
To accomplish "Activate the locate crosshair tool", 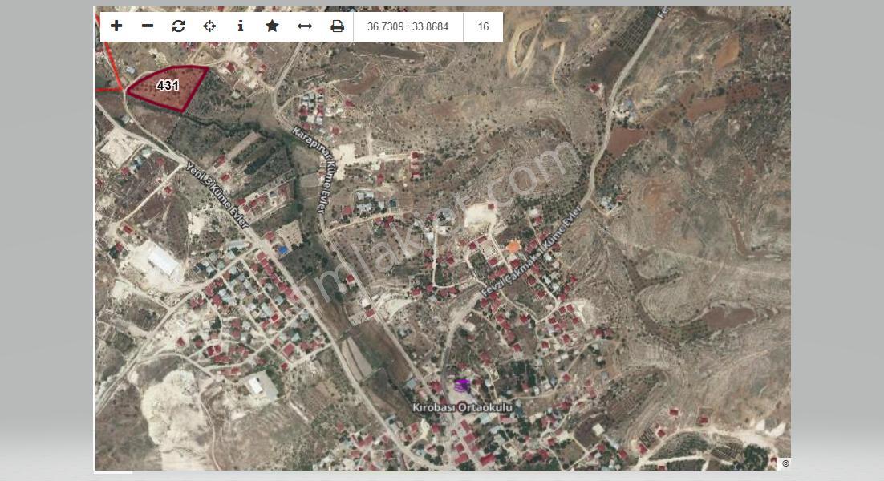I will tap(209, 26).
